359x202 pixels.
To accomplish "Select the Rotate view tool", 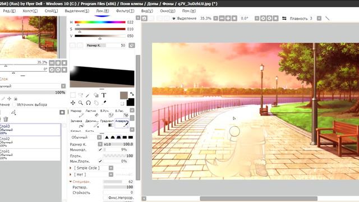I will coord(88,103).
